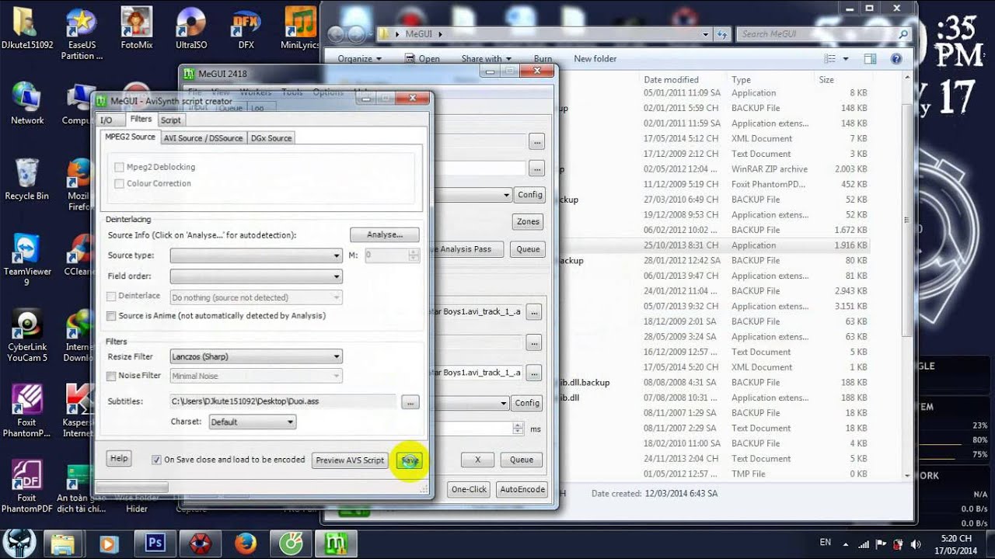The height and width of the screenshot is (559, 995).
Task: Click the Windows Start orb
Action: pyautogui.click(x=20, y=542)
